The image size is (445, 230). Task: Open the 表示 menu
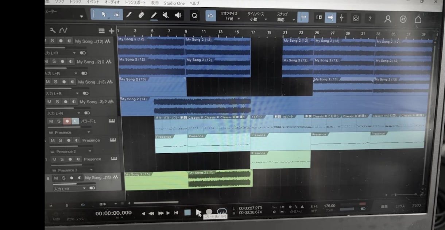[155, 3]
